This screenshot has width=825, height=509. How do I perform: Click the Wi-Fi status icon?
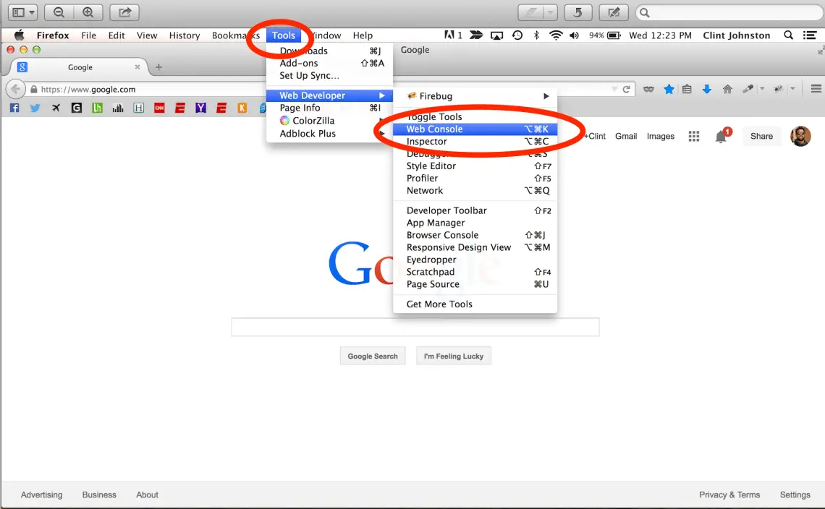556,35
